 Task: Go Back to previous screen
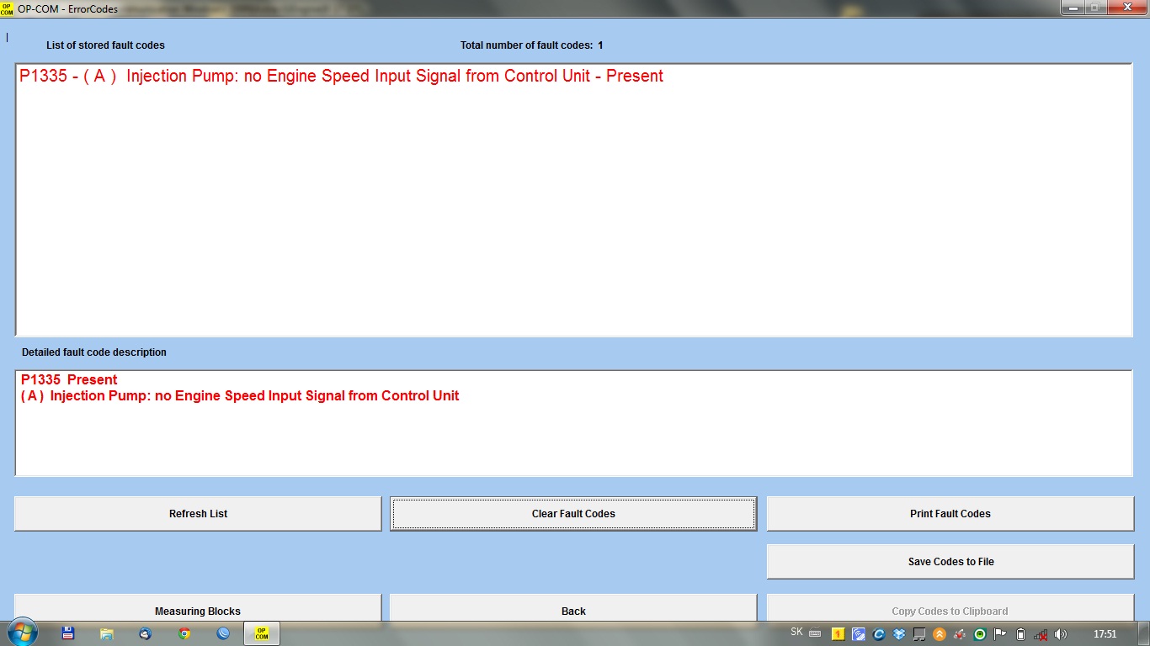tap(573, 609)
